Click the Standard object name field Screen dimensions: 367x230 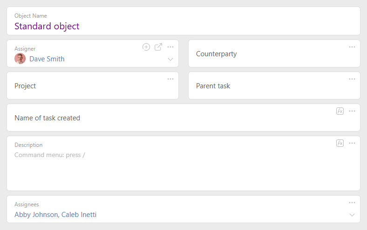pyautogui.click(x=183, y=21)
